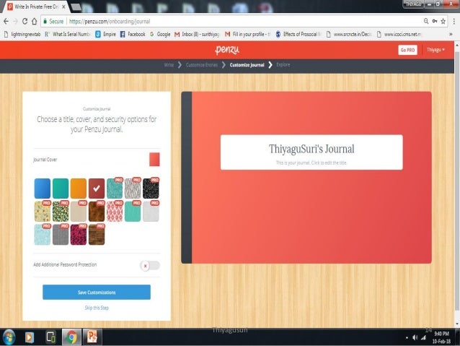Pick the brown leather PRO cover

pyautogui.click(x=97, y=212)
